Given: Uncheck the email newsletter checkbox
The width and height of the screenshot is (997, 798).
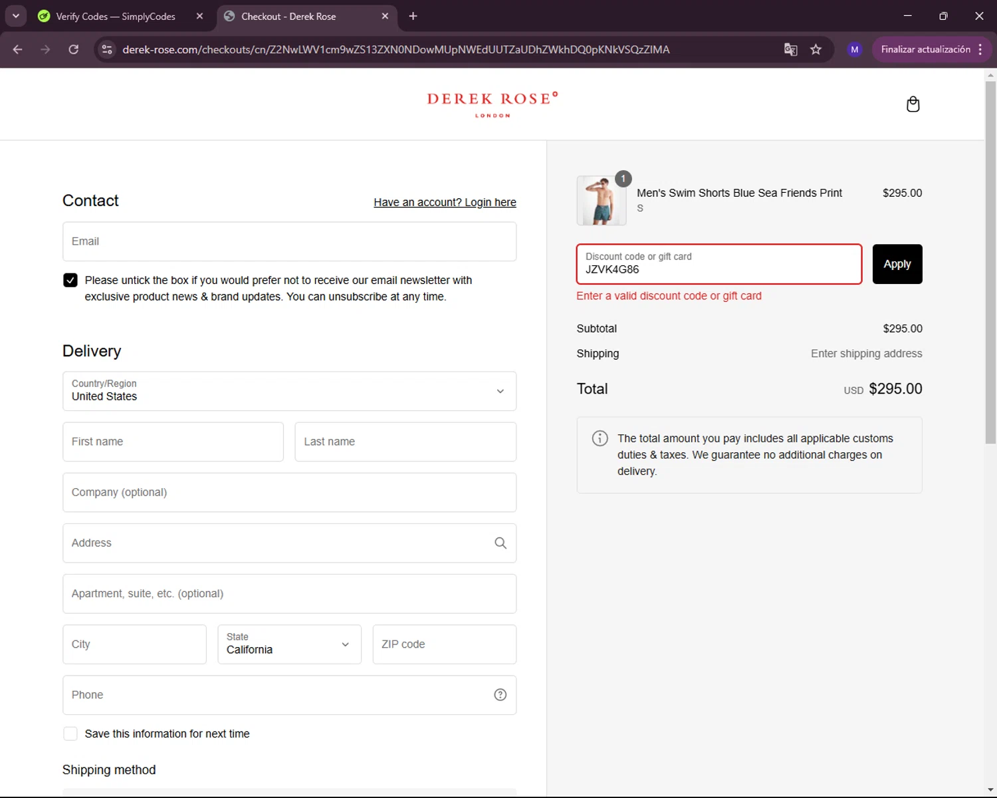Looking at the screenshot, I should click(x=70, y=280).
